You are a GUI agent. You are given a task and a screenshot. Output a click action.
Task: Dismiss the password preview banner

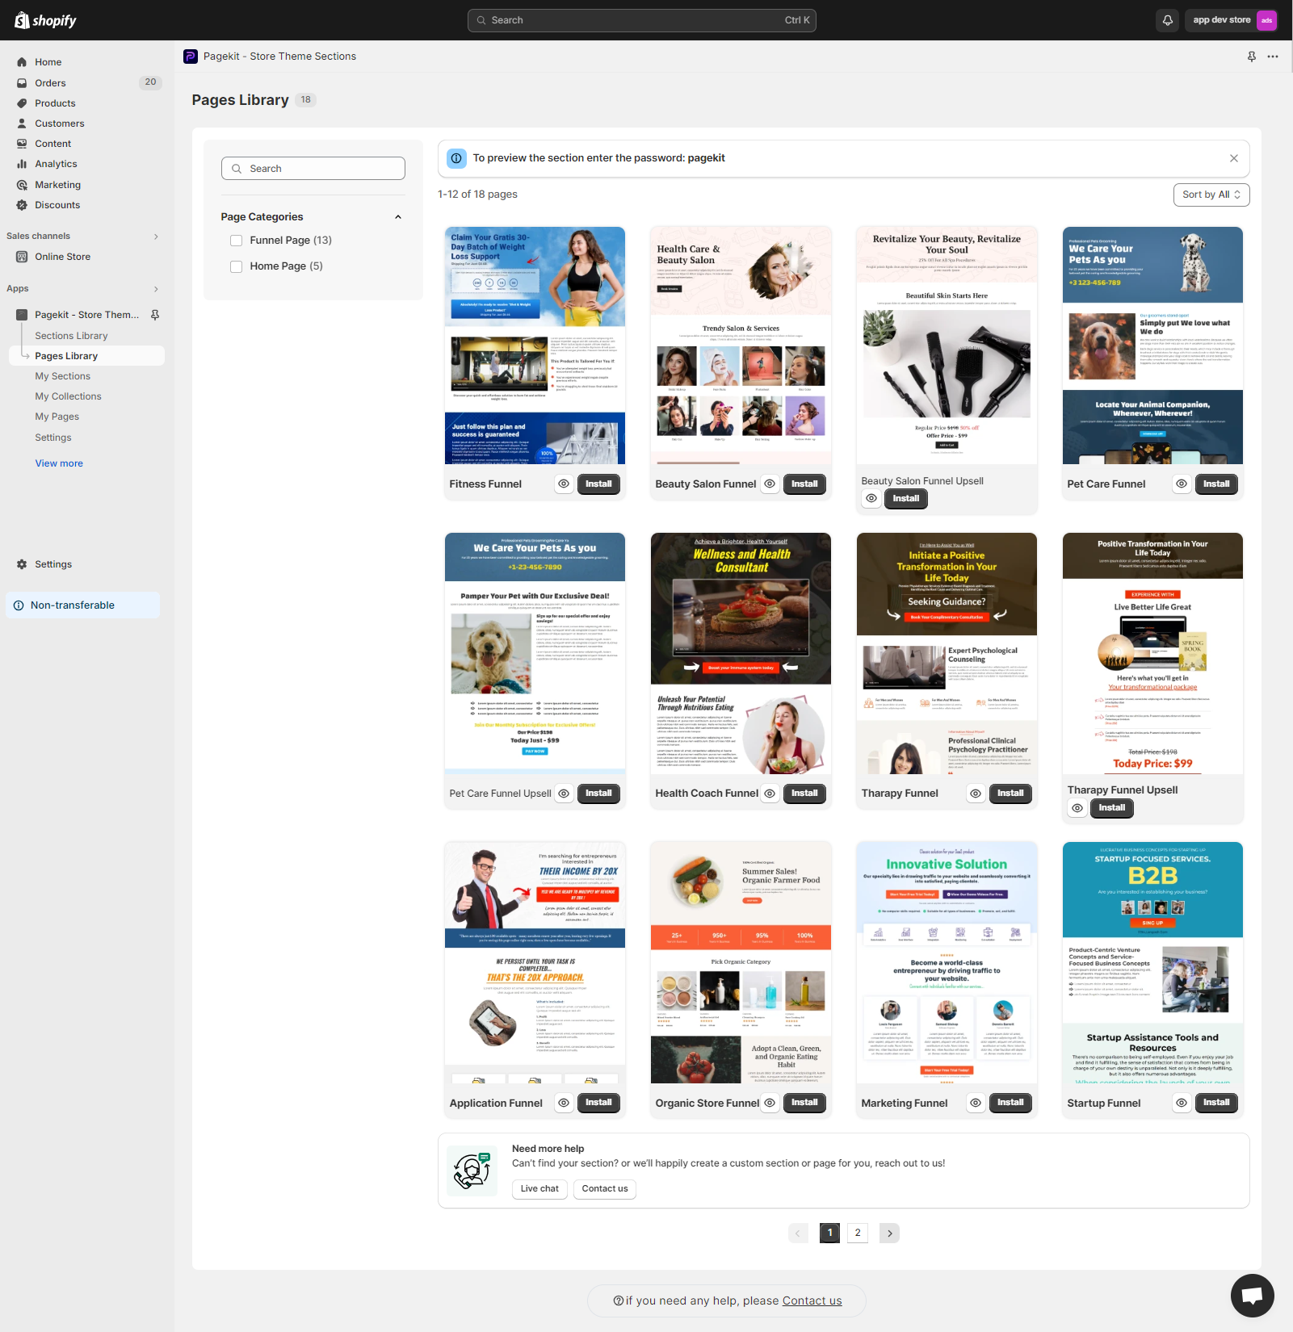tap(1233, 158)
